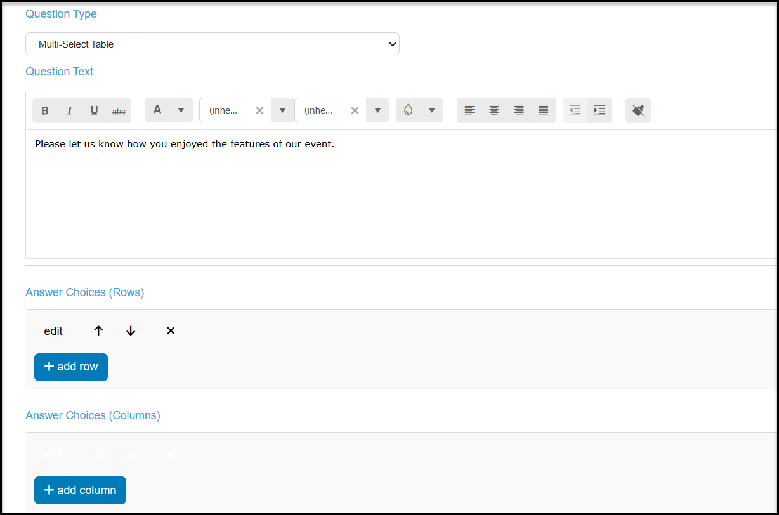Click the add row button
This screenshot has width=779, height=515.
tap(71, 367)
